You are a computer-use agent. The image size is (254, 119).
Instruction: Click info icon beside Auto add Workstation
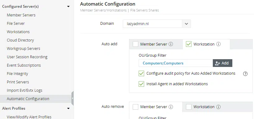218,44
